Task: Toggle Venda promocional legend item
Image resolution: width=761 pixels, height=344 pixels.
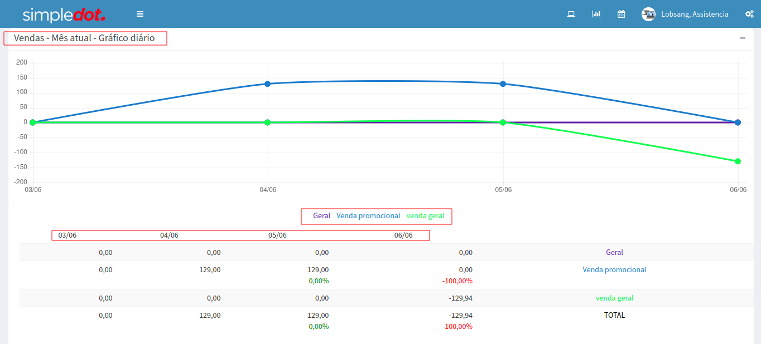Action: coord(368,215)
